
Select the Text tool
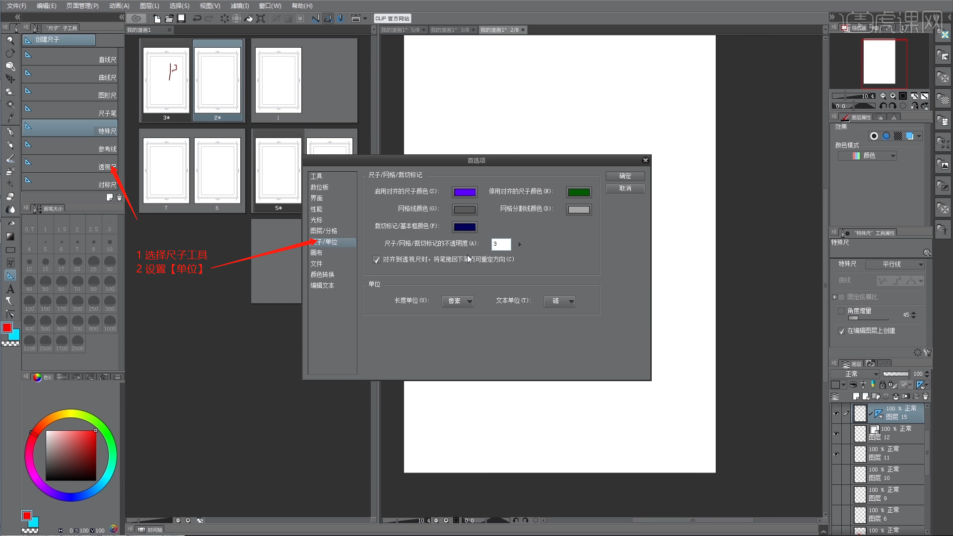[x=10, y=289]
